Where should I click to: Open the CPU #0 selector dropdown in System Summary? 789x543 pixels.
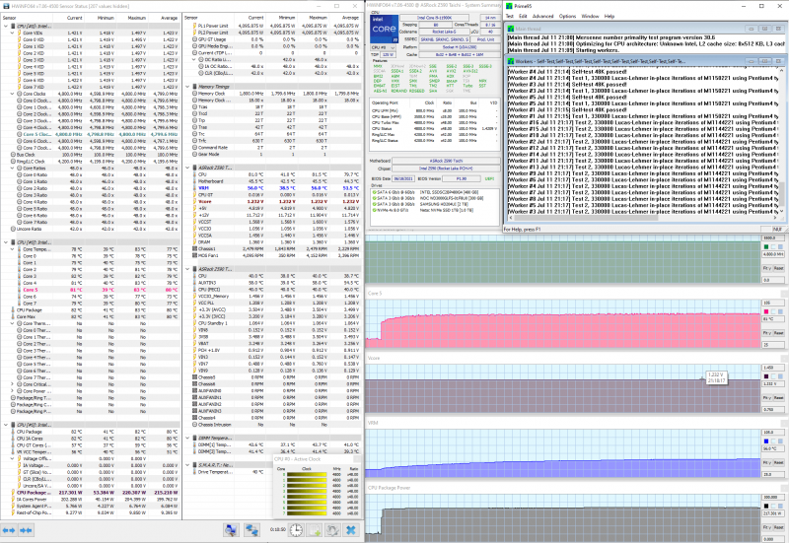[384, 47]
